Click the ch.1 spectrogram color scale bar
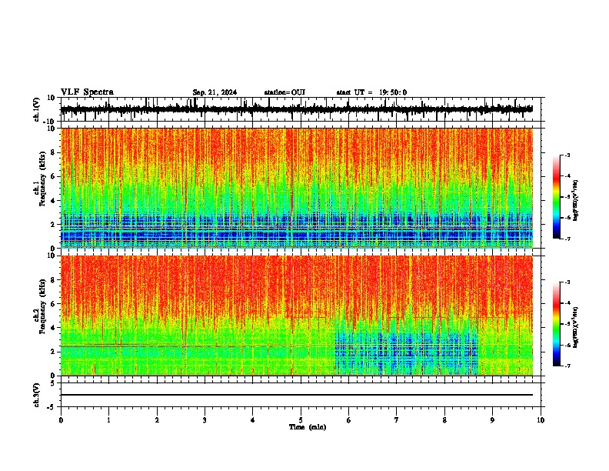Image resolution: width=609 pixels, height=471 pixels. pyautogui.click(x=557, y=197)
